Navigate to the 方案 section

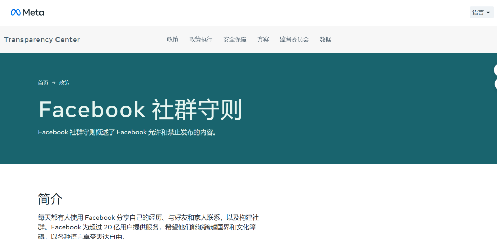(263, 39)
